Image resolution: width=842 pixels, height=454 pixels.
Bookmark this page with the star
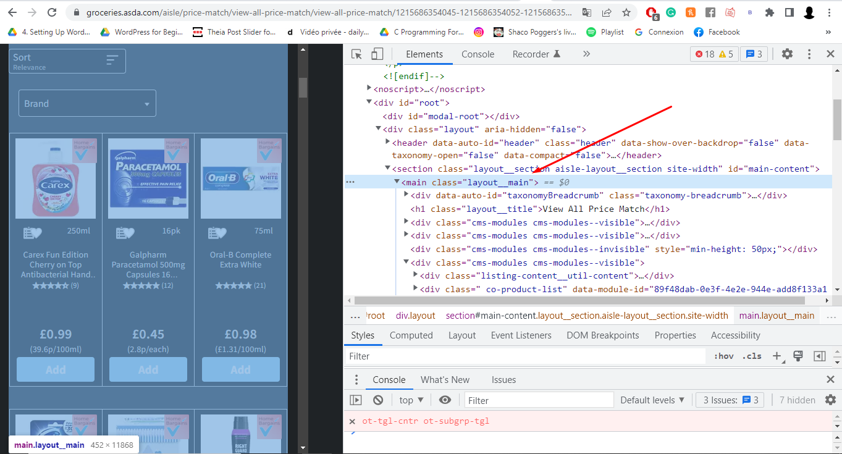coord(626,12)
